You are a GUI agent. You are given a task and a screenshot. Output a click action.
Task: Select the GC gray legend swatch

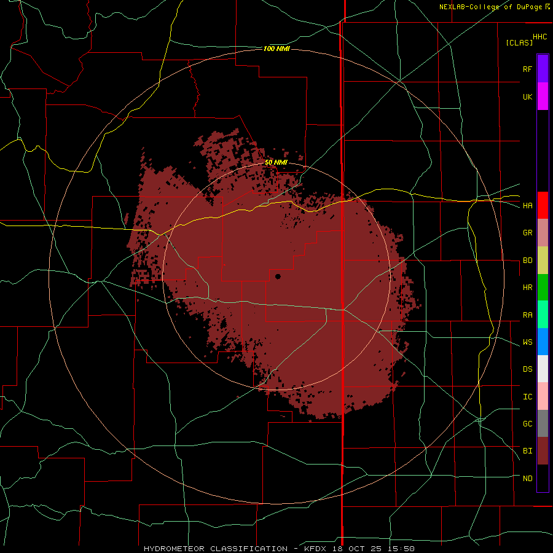tap(543, 423)
